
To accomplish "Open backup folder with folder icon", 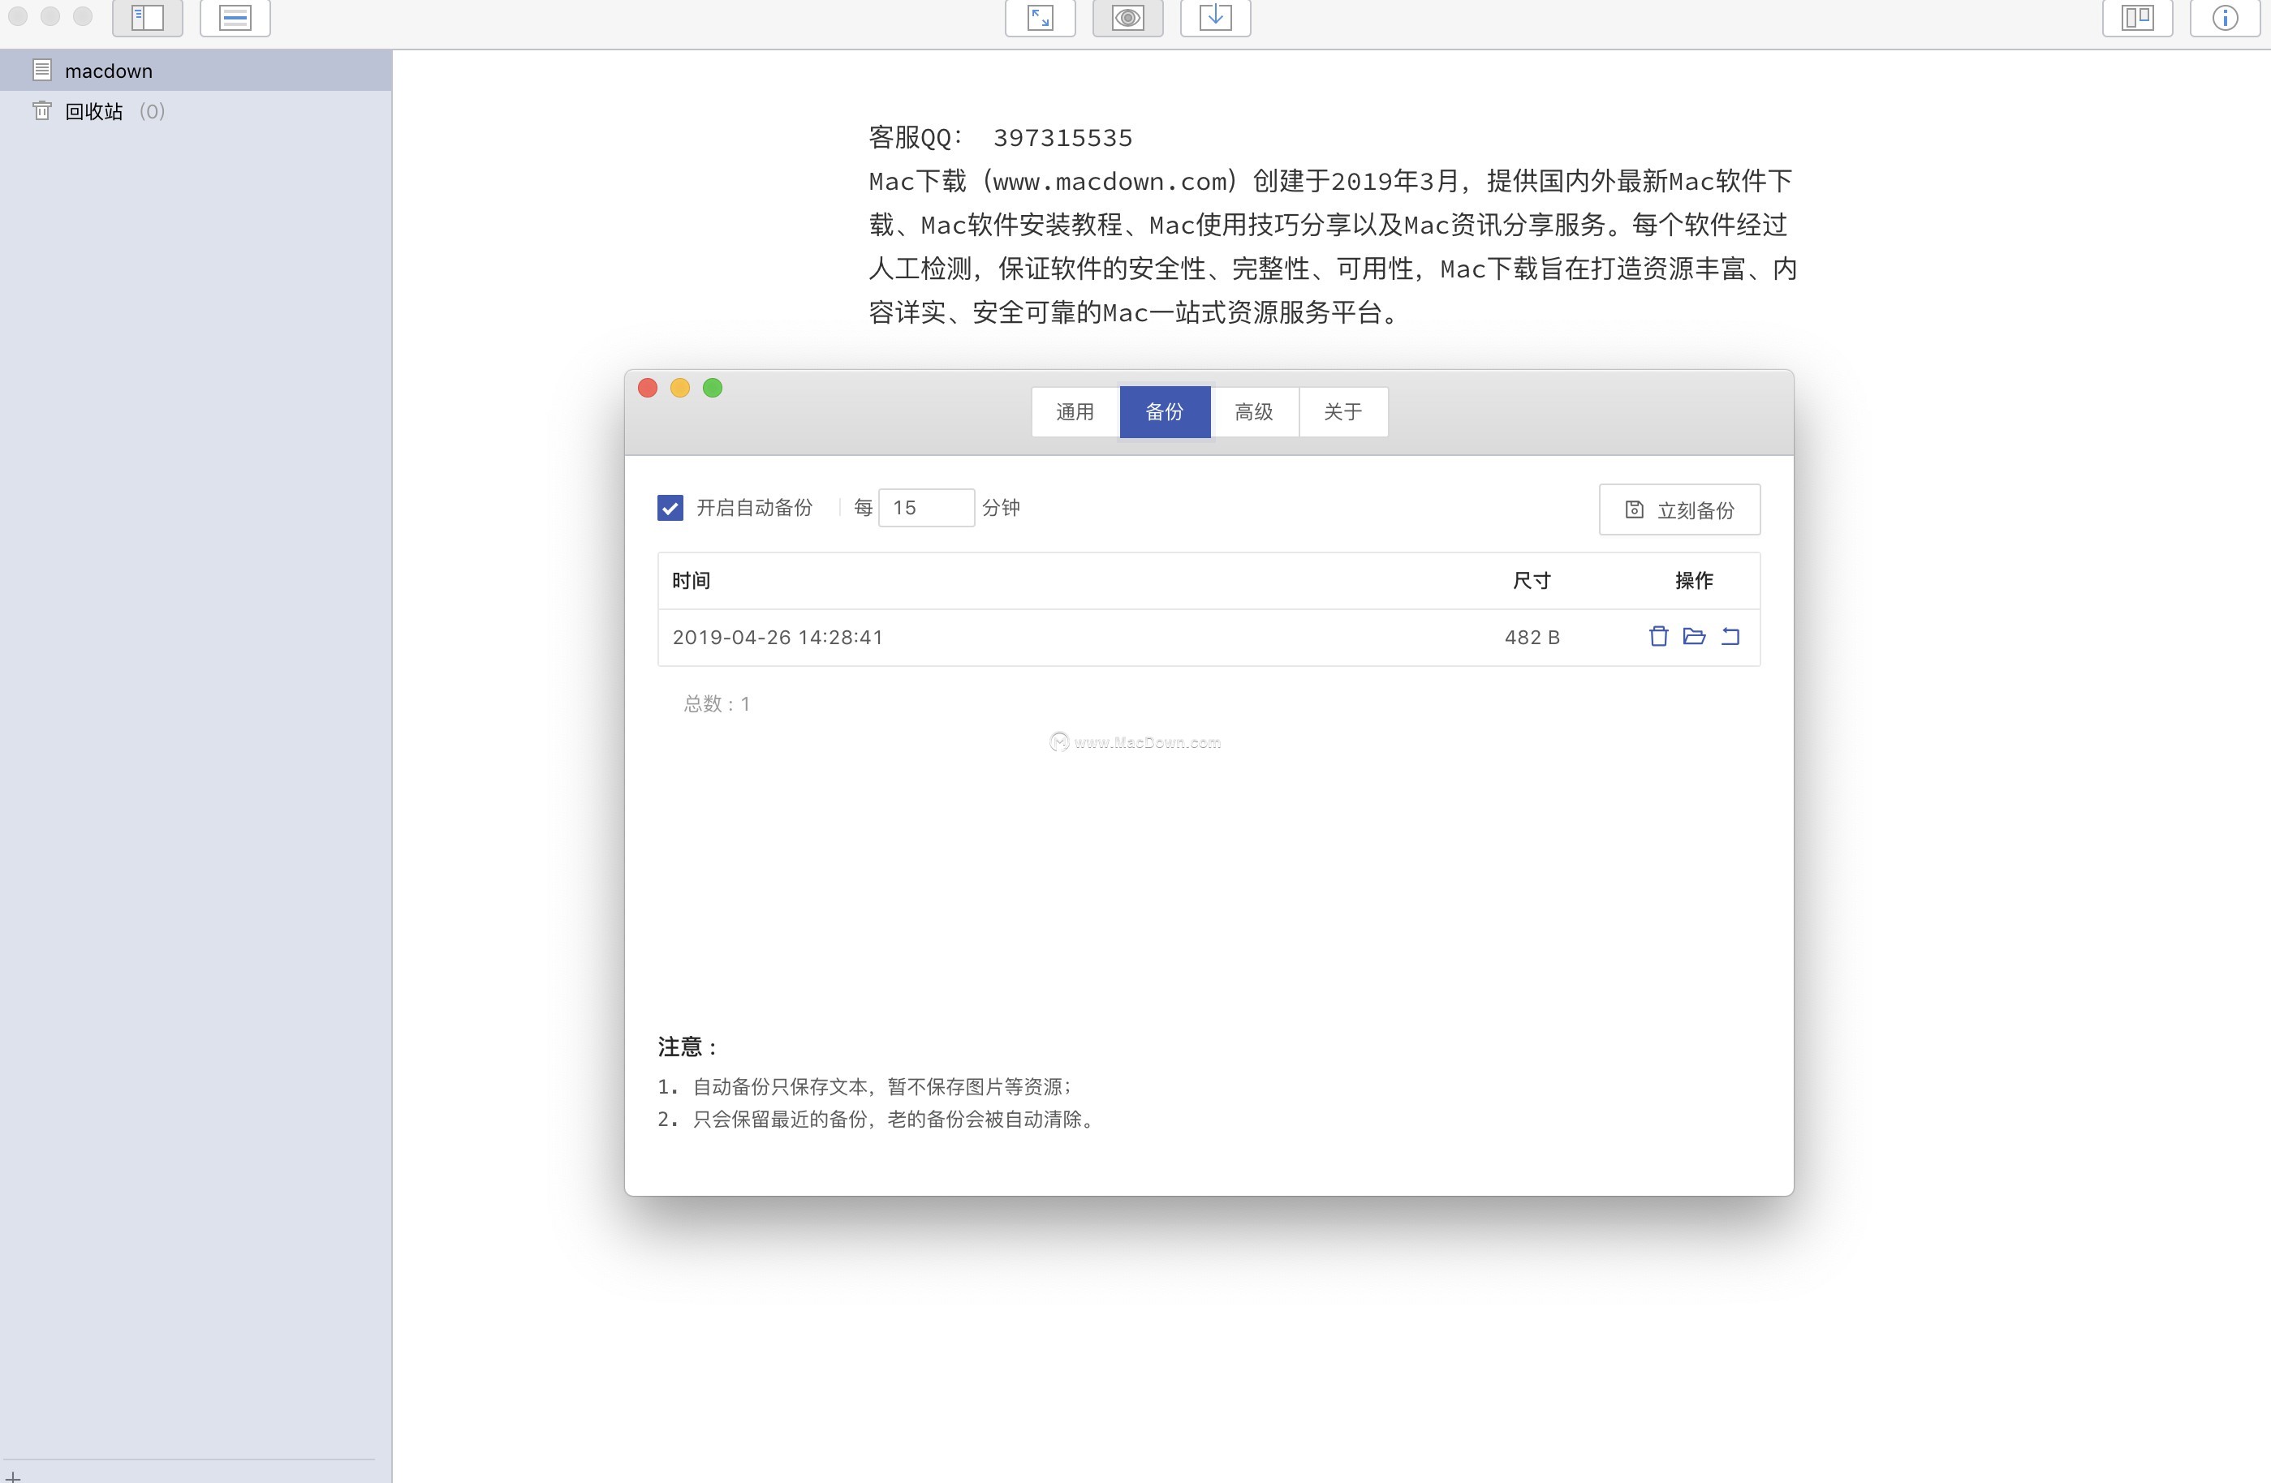I will pos(1694,636).
